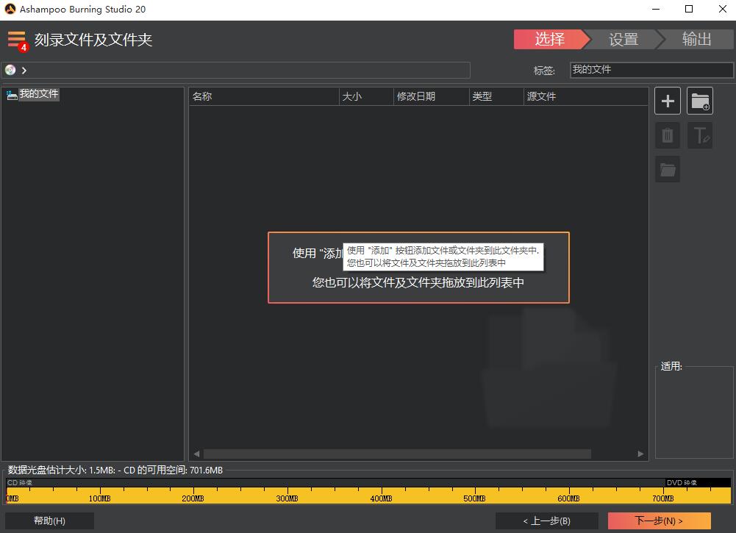Create a new folder with the folder-plus icon

click(699, 101)
